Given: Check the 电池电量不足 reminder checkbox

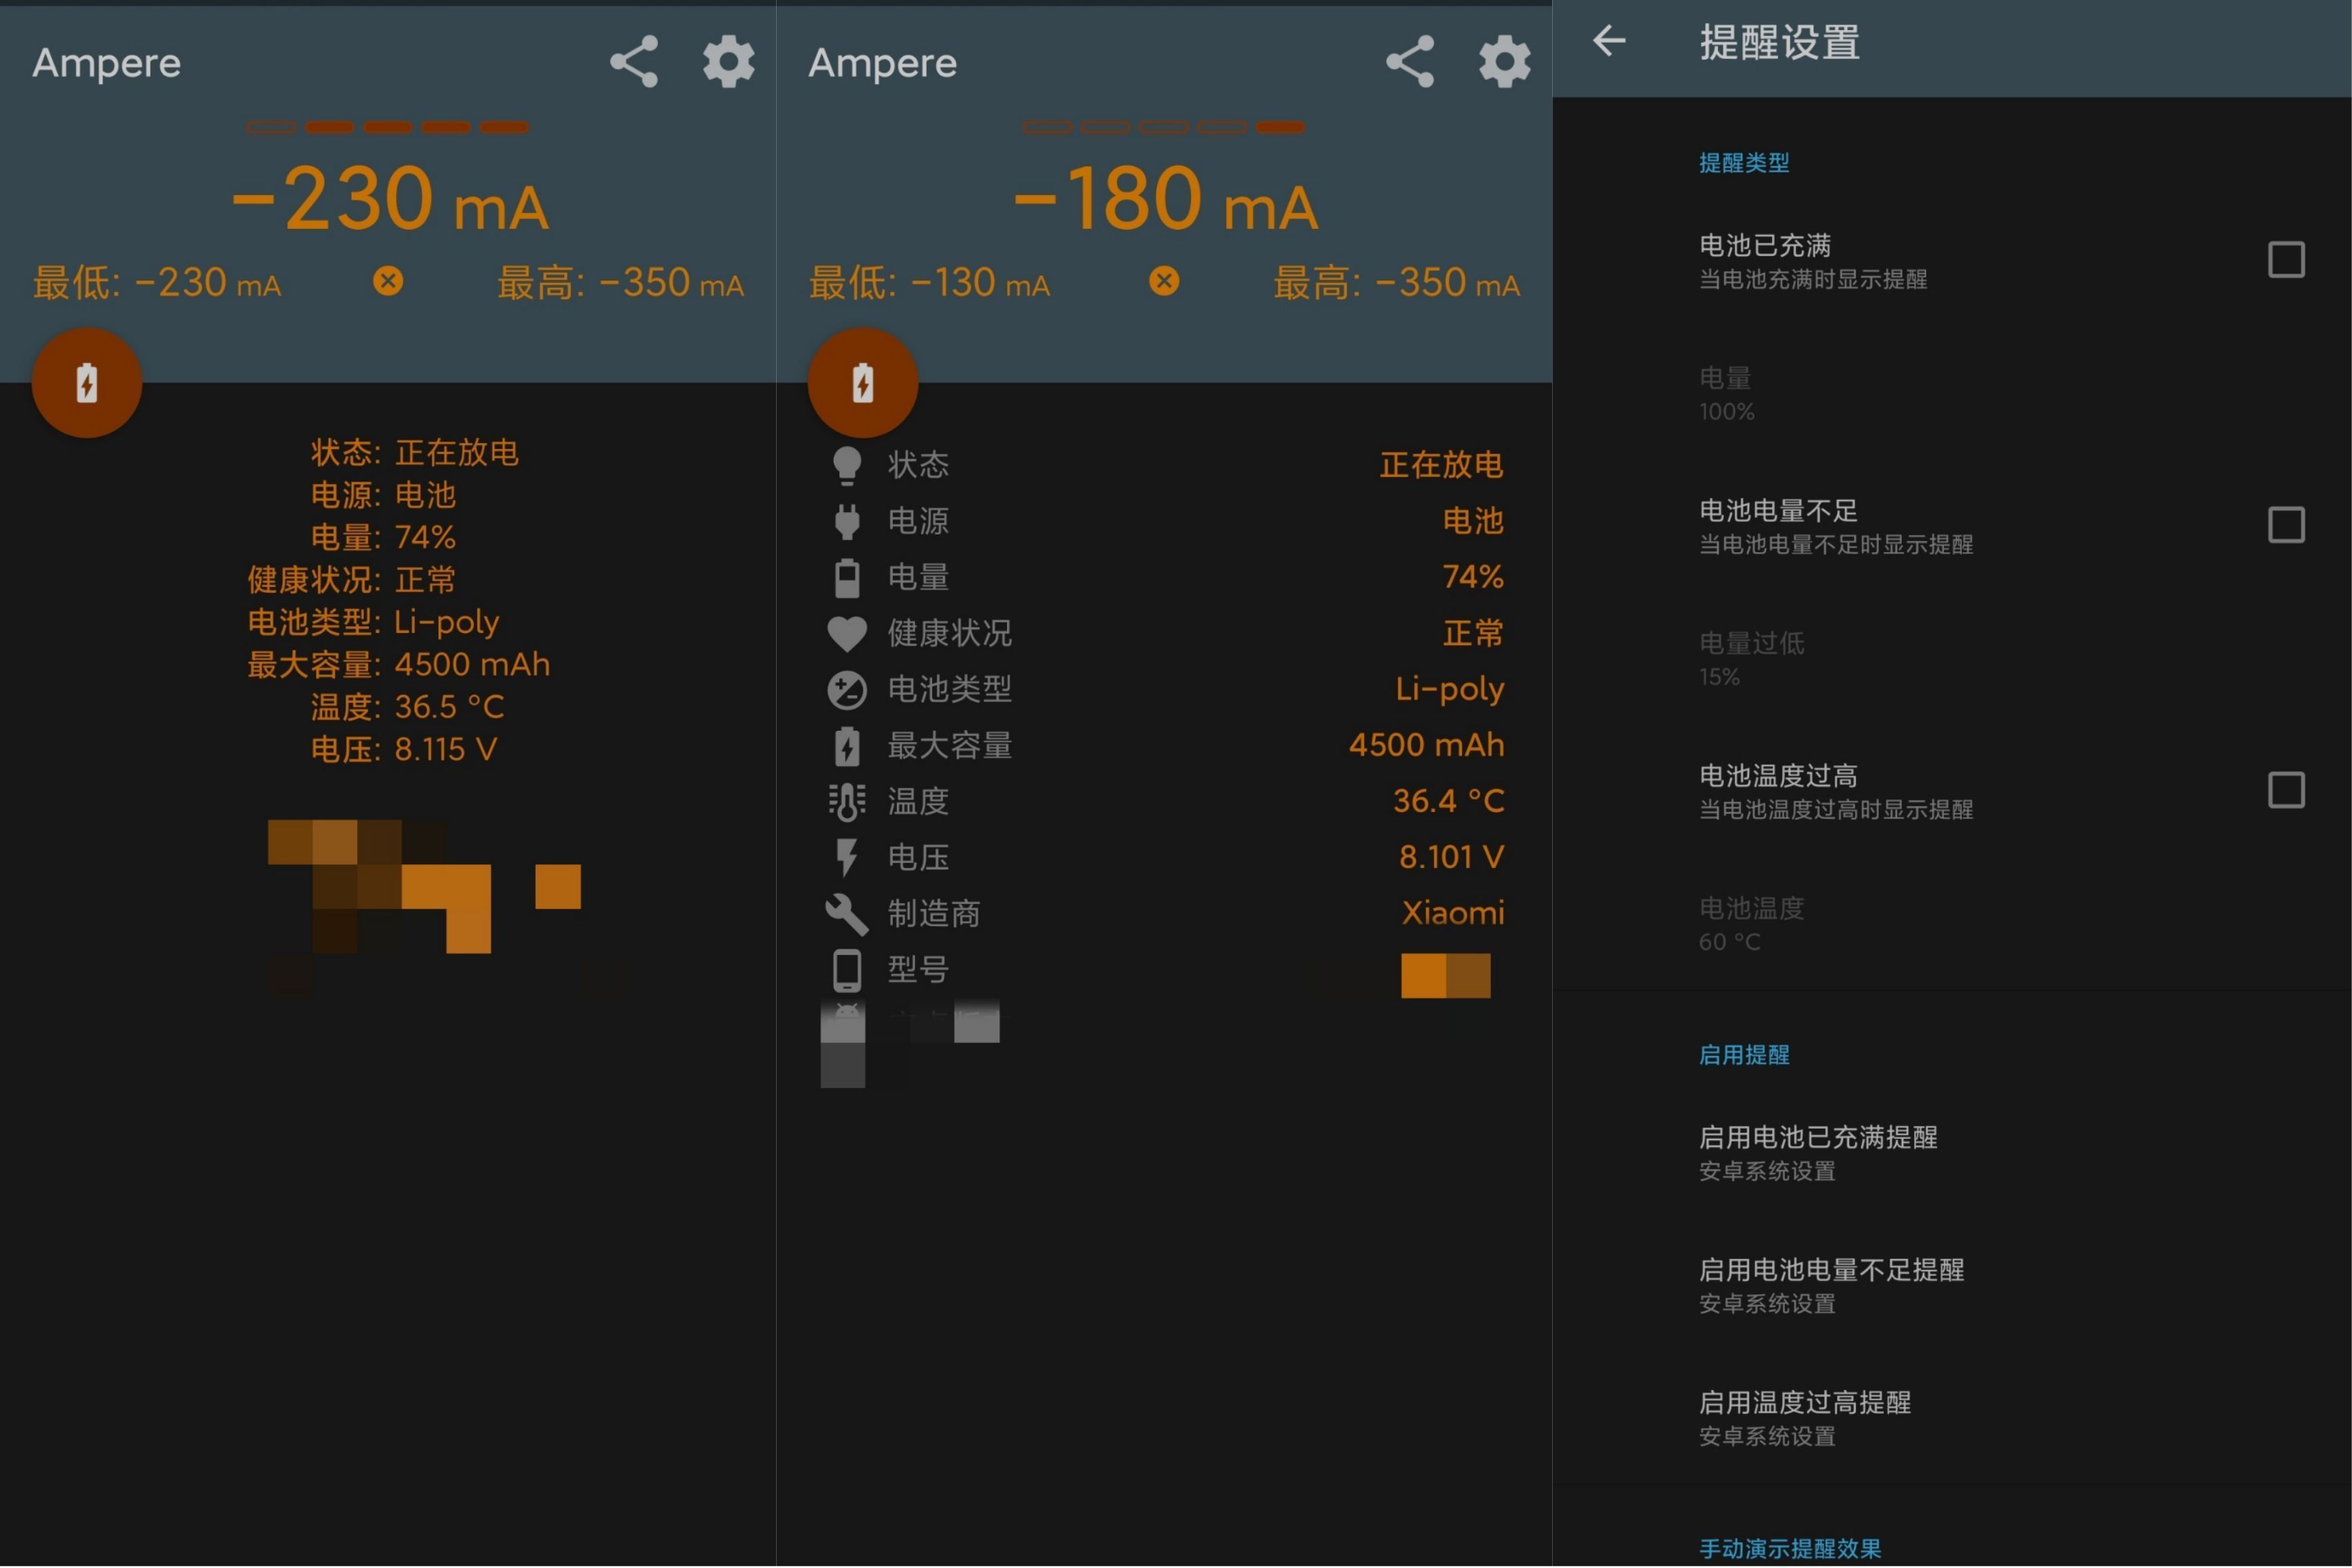Looking at the screenshot, I should [x=2287, y=524].
